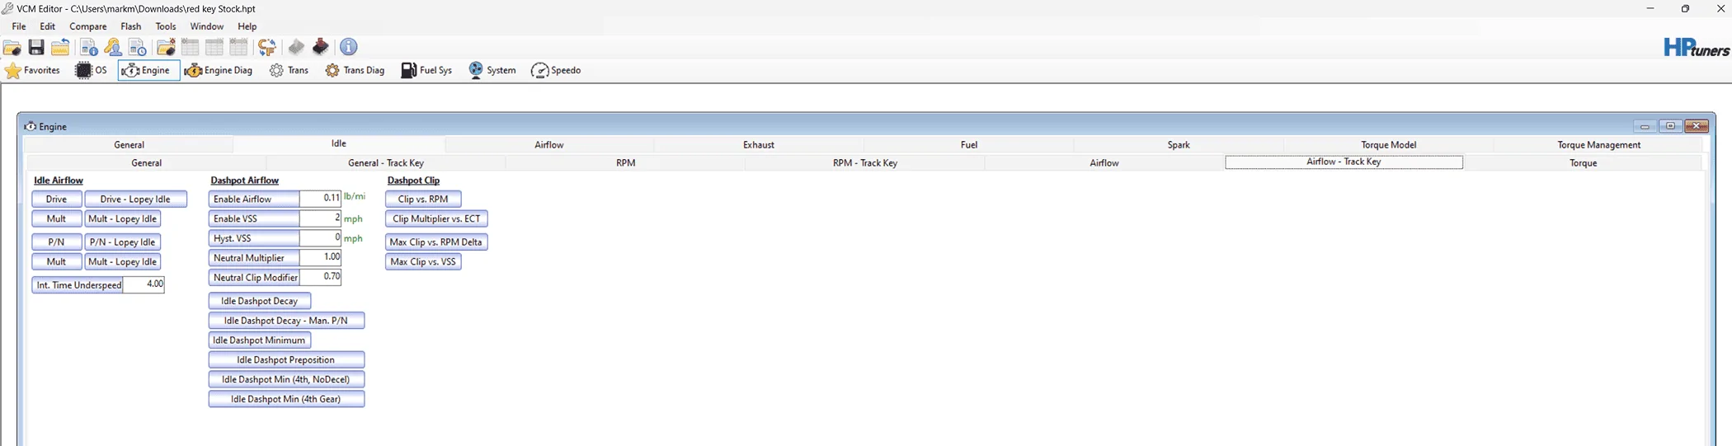Image resolution: width=1732 pixels, height=446 pixels.
Task: Select the RPM - Track Key subtab
Action: coord(865,163)
